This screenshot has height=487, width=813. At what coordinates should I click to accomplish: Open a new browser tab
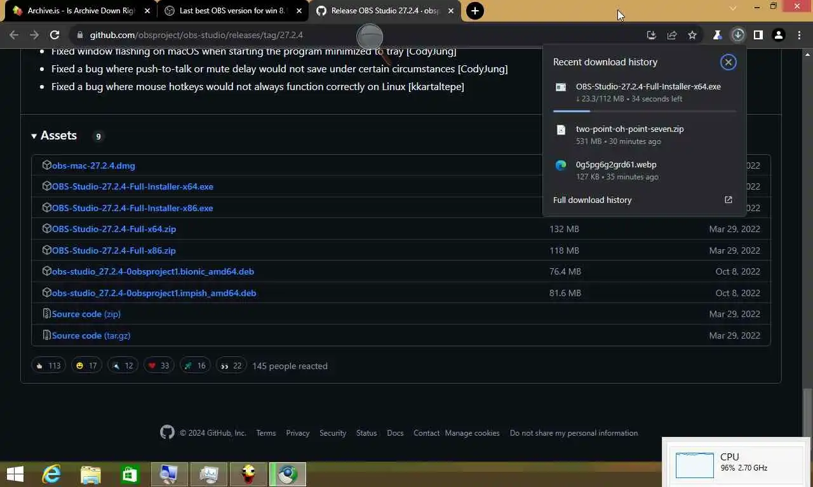pyautogui.click(x=475, y=11)
